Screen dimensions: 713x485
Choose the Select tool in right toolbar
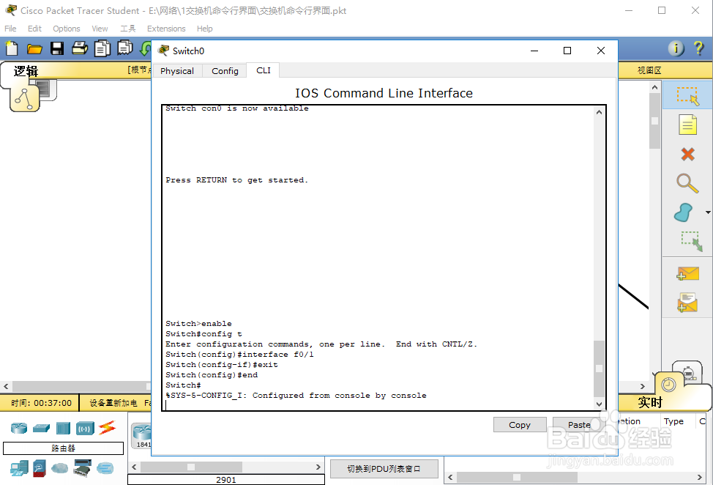tap(687, 95)
